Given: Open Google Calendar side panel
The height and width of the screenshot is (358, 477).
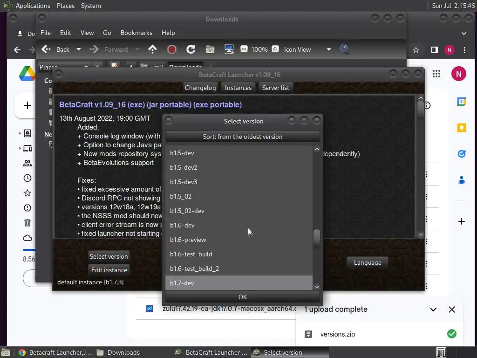Looking at the screenshot, I should pyautogui.click(x=462, y=102).
